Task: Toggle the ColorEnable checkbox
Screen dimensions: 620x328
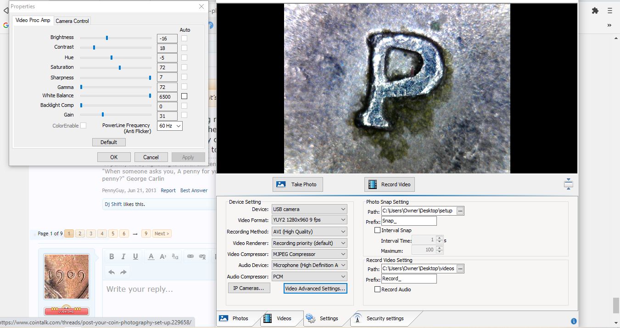Action: tap(83, 125)
